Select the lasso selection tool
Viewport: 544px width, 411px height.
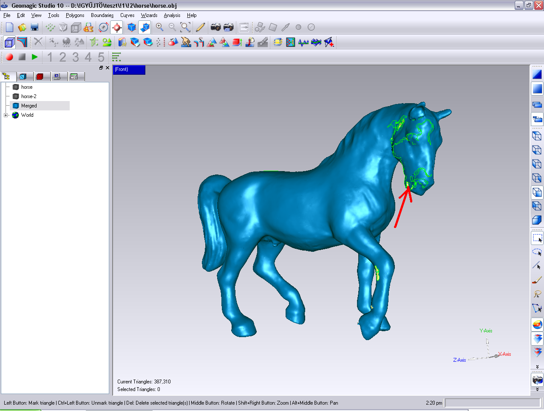[537, 252]
